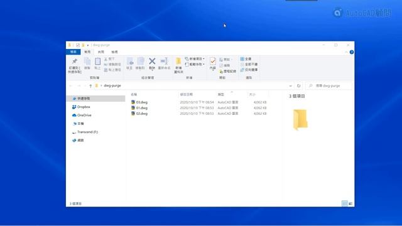Click dwg-purge in the address bar
The width and height of the screenshot is (402, 226).
coord(112,85)
